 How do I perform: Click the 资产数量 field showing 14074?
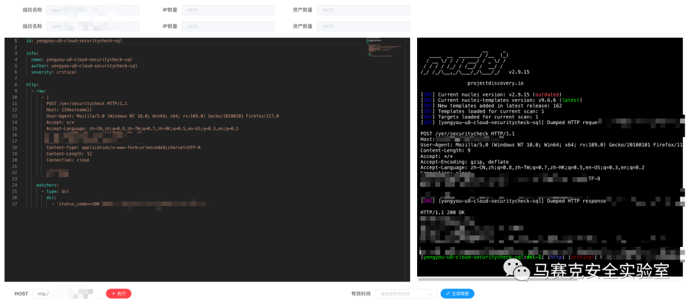363,26
